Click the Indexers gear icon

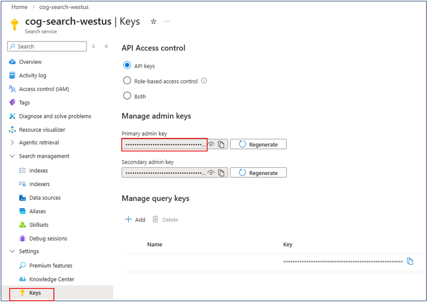(22, 184)
